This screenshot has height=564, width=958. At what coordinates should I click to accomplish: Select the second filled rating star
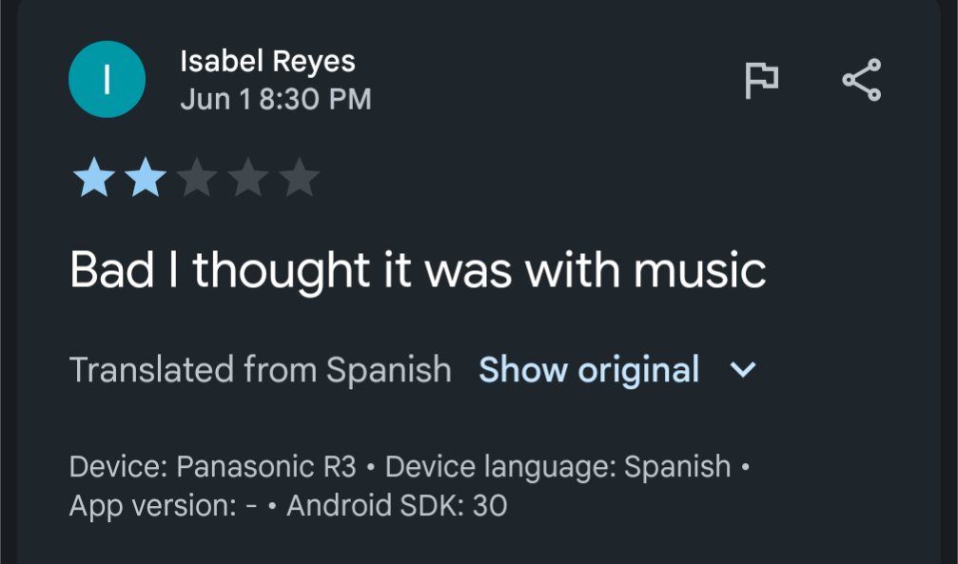tap(145, 177)
